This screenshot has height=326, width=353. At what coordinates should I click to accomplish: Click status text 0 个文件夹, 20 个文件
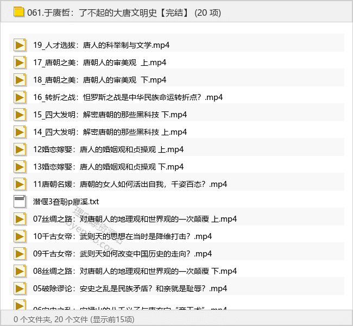click(x=51, y=319)
